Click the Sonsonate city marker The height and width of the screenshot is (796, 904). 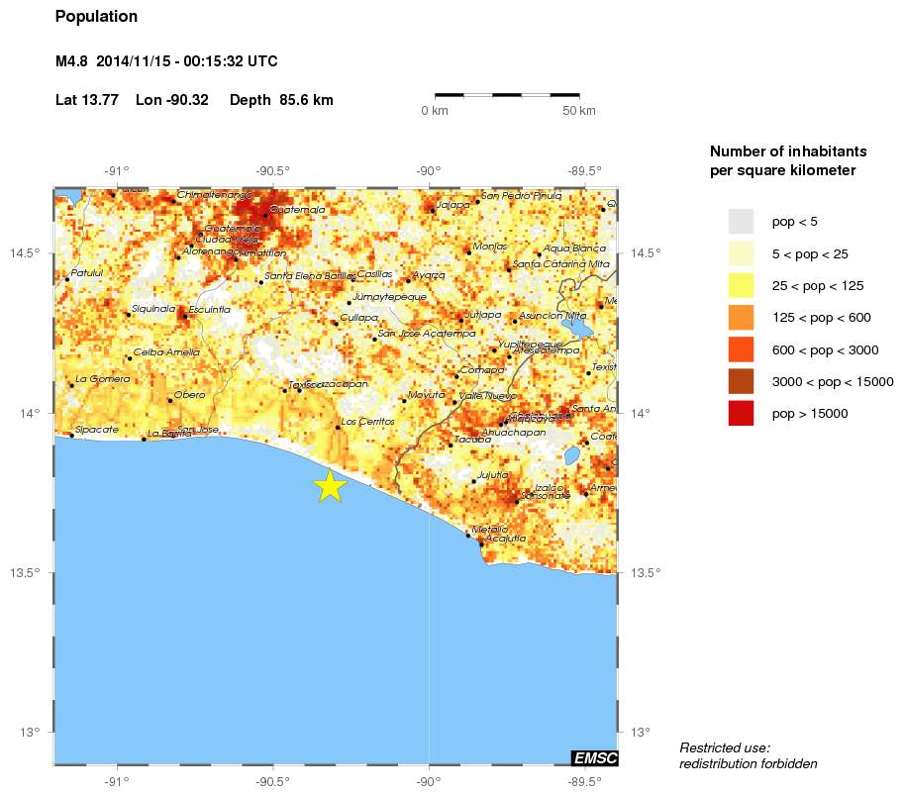[517, 502]
